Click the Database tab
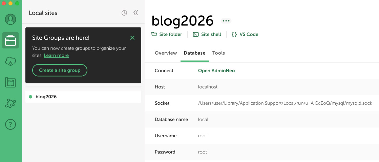The image size is (379, 162). tap(194, 53)
